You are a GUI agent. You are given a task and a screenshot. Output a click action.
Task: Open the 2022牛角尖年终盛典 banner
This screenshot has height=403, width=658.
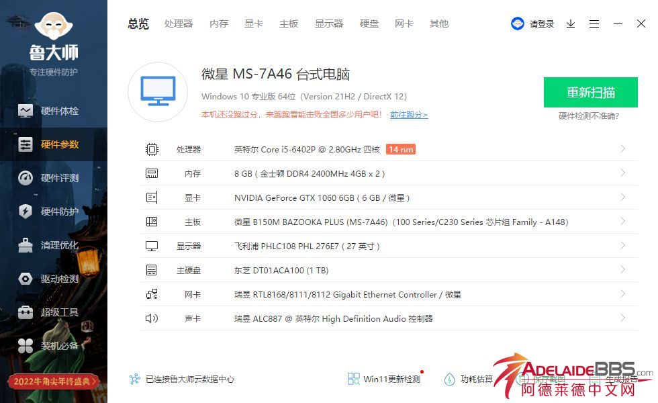[x=54, y=382]
